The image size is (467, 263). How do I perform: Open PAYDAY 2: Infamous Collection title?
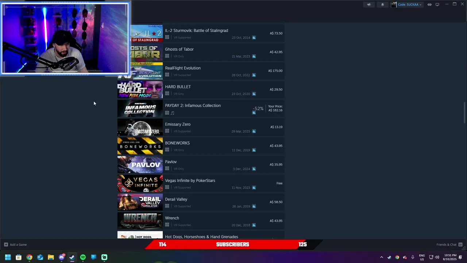tap(193, 105)
